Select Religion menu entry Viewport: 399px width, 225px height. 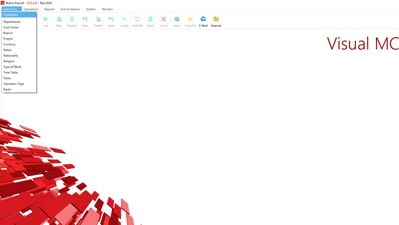click(19, 61)
